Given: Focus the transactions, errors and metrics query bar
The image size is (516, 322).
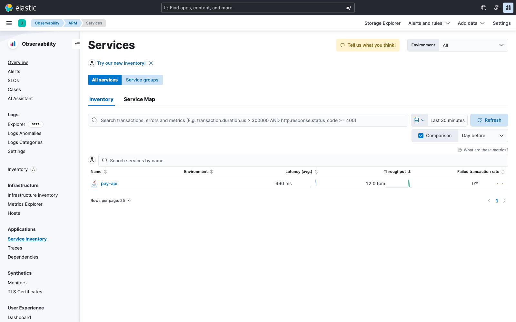Looking at the screenshot, I should click(248, 120).
